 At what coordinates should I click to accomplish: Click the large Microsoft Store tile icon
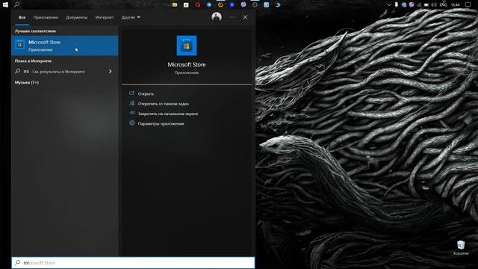point(187,46)
